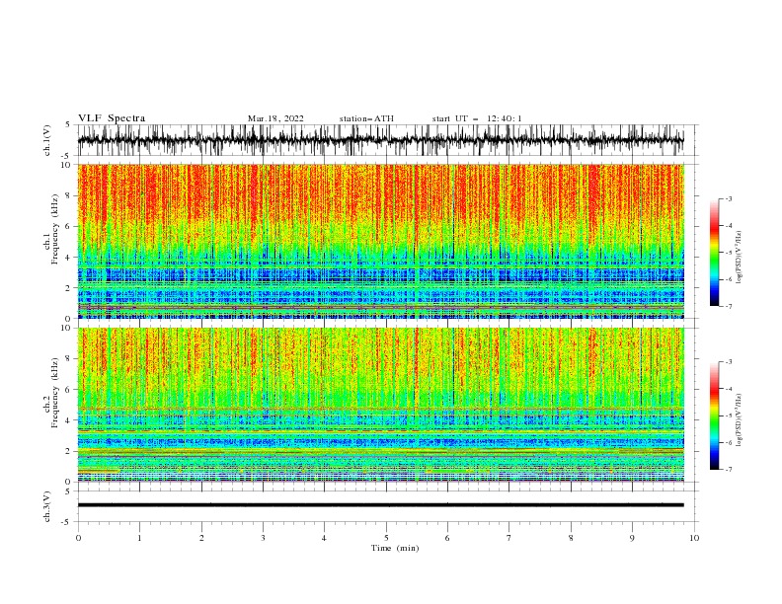
Task: Click the ch.1 spectrogram panel
Action: pyautogui.click(x=380, y=241)
